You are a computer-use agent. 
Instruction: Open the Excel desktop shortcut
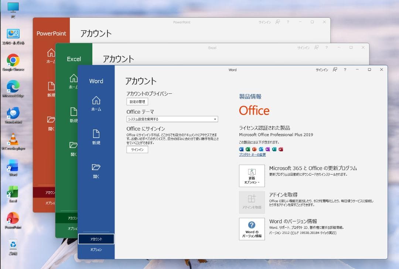tap(13, 194)
